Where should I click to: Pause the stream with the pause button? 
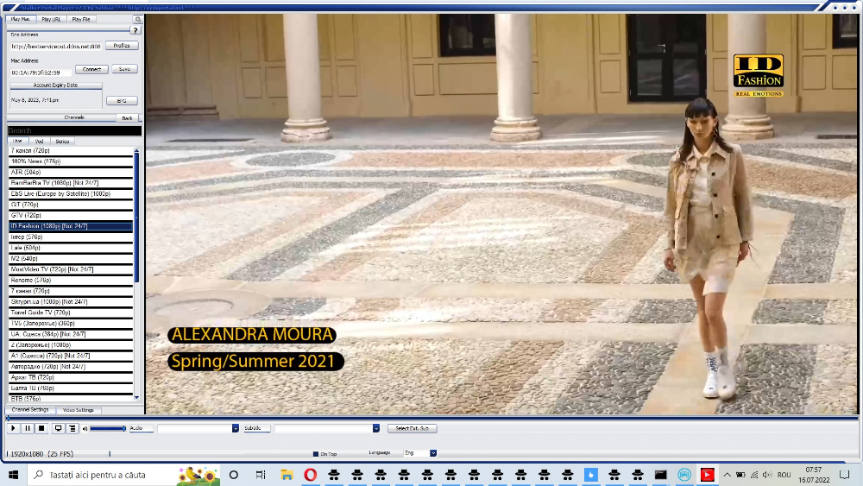(27, 428)
